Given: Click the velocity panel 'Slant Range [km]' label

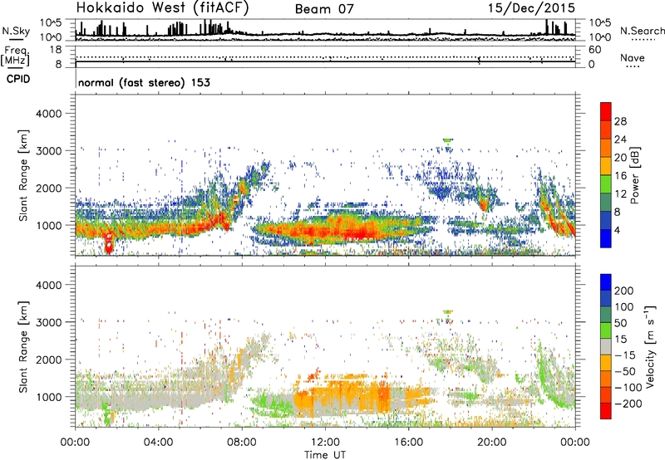Looking at the screenshot, I should point(23,347).
